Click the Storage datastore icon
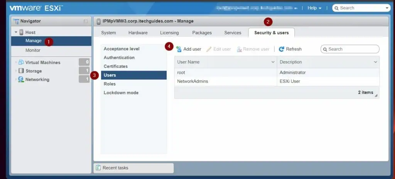 click(x=21, y=71)
